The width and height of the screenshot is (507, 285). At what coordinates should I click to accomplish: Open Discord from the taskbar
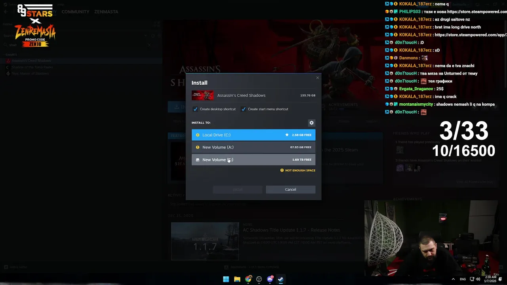(x=270, y=279)
